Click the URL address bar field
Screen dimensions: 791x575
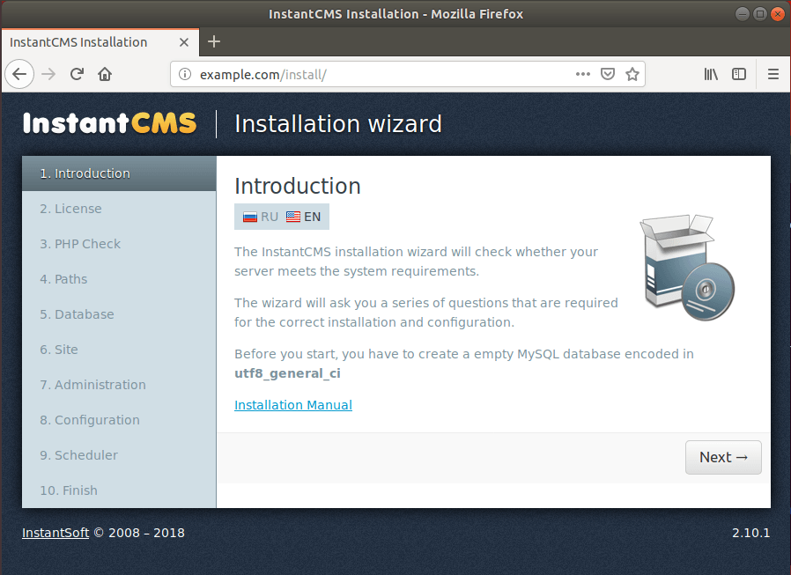click(379, 75)
